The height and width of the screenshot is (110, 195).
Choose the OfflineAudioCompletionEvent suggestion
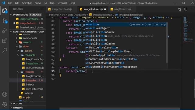click(126, 51)
